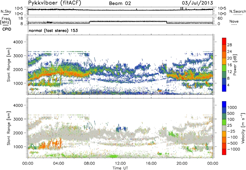Click the "-500" value on the velocity color bar

pos(232,143)
